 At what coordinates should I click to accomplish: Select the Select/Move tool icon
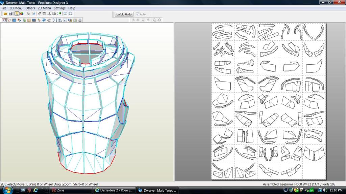tap(4, 20)
